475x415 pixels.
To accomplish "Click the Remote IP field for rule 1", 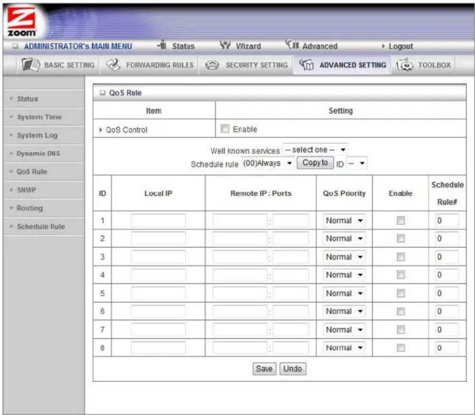I will pos(240,221).
